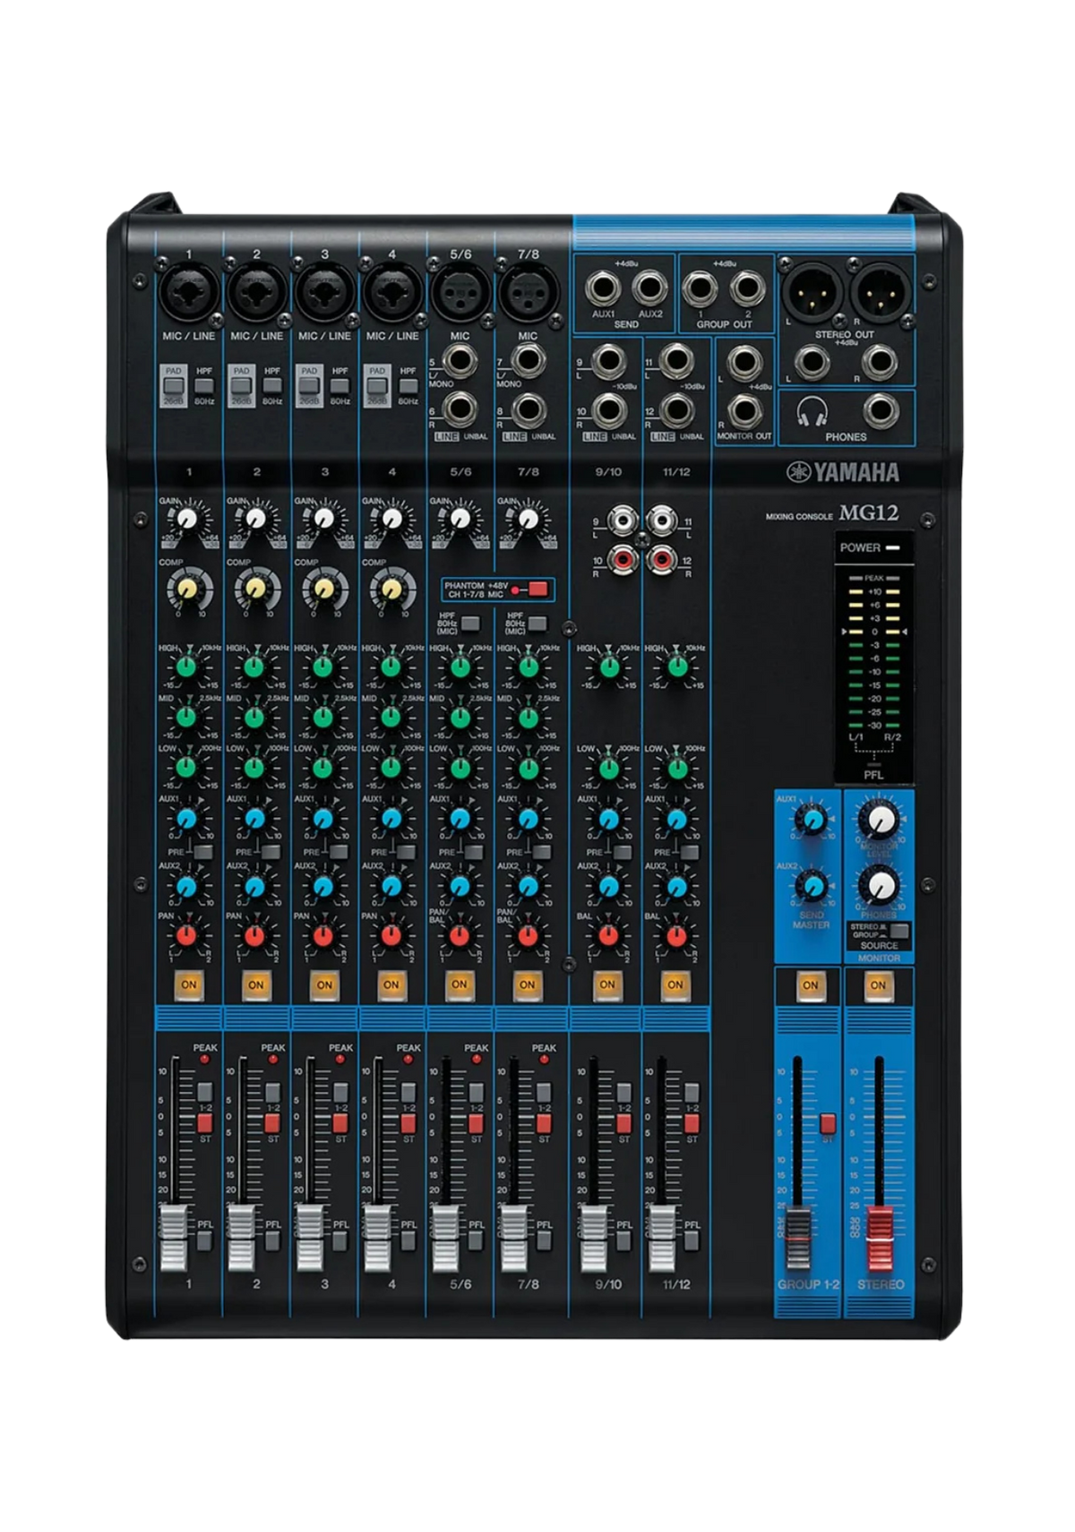This screenshot has height=1532, width=1075.
Task: Click the red PAN knob on channel 2
Action: tap(254, 936)
